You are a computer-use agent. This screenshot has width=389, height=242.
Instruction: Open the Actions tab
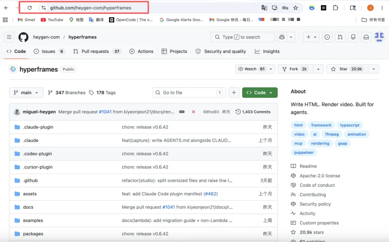tap(142, 51)
